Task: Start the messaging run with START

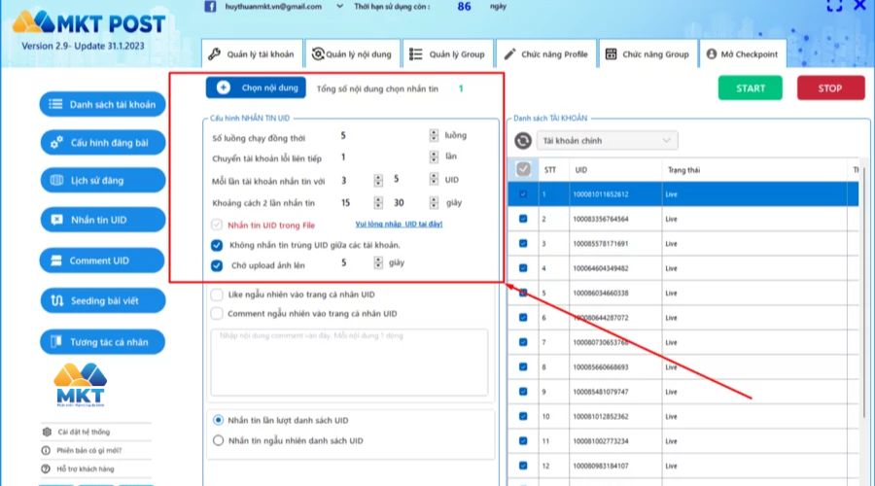Action: coord(750,88)
